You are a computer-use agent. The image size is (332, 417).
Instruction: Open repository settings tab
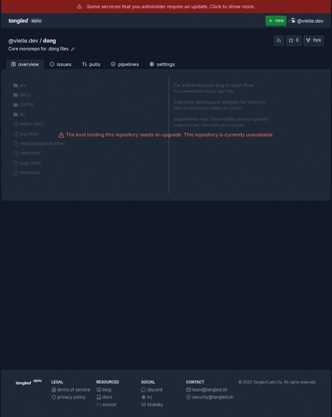162,64
